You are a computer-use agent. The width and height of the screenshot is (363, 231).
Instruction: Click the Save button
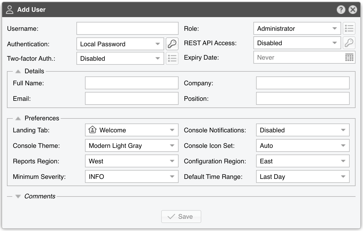point(181,217)
